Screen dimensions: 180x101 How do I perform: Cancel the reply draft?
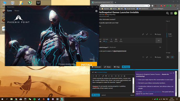pyautogui.click(x=104, y=95)
